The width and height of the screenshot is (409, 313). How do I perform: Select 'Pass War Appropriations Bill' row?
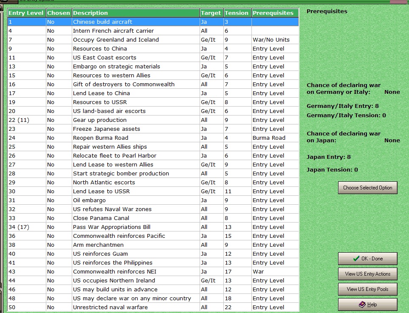153,227
